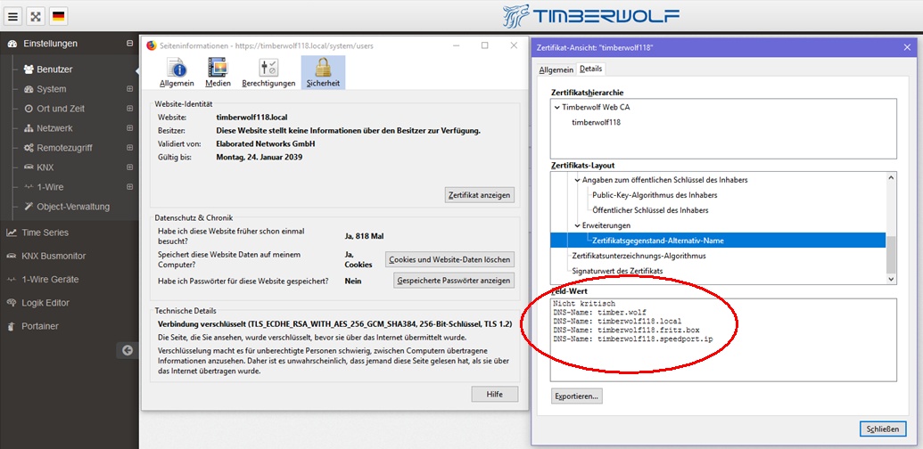Open Portainer in the sidebar
The height and width of the screenshot is (449, 923).
point(40,326)
